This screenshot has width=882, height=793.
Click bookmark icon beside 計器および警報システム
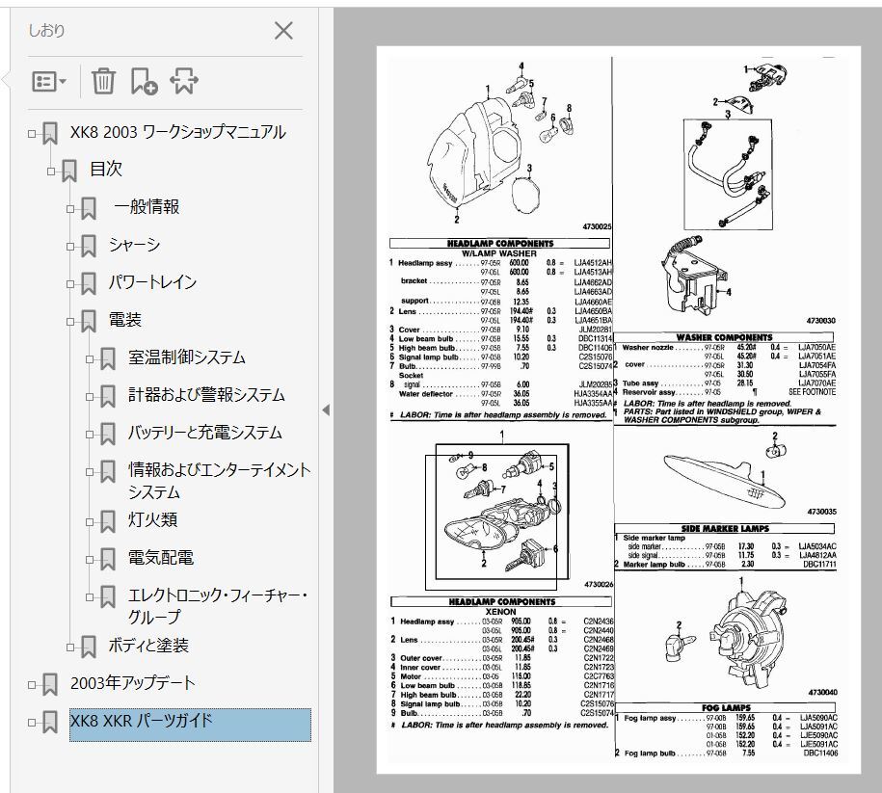(107, 397)
